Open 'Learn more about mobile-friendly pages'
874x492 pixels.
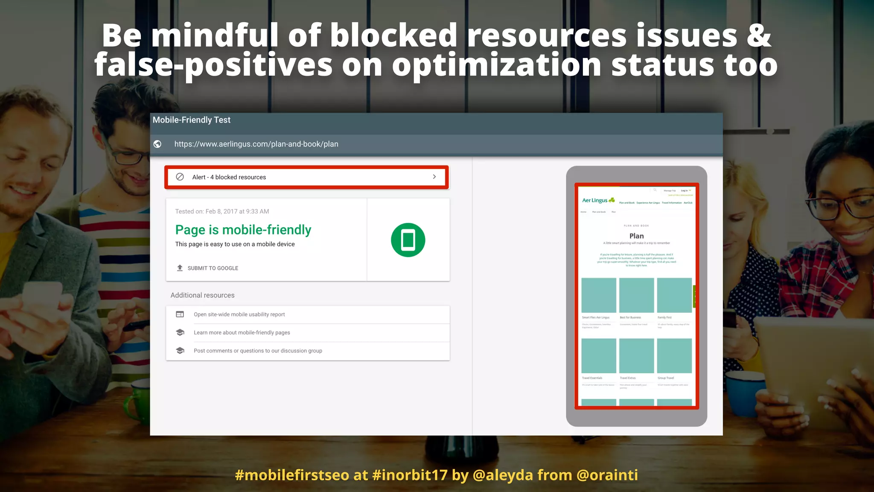point(242,333)
